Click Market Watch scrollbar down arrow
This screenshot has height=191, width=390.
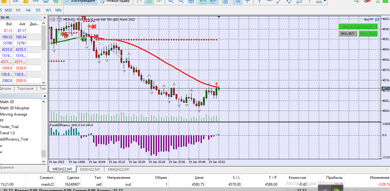pyautogui.click(x=44, y=83)
